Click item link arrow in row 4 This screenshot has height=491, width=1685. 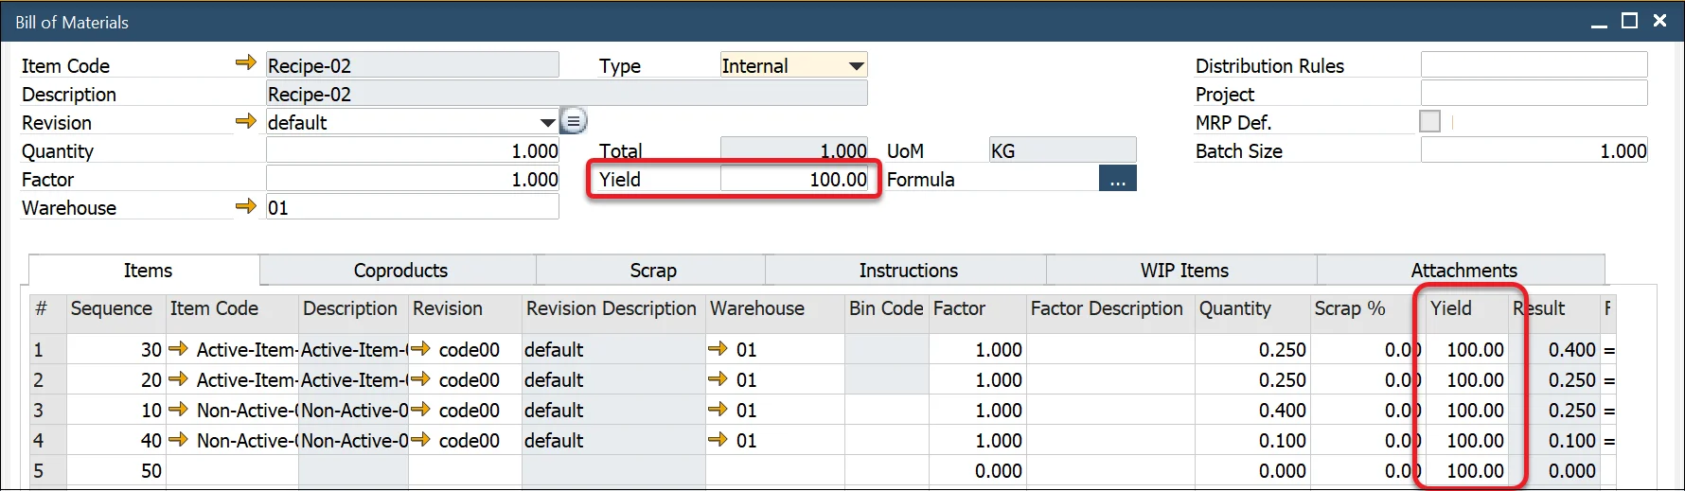178,441
